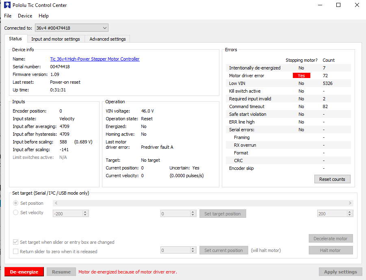Viewport: 366px width, 280px height.
Task: Open the Help menu
Action: point(43,16)
